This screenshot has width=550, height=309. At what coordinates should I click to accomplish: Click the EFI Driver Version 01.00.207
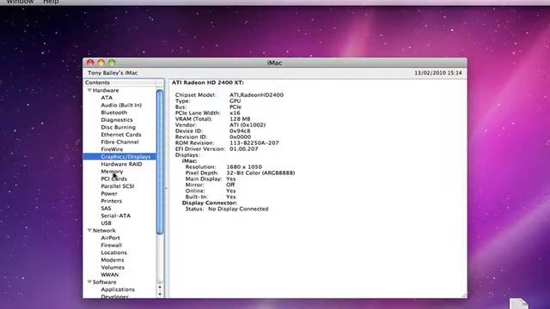click(x=244, y=148)
